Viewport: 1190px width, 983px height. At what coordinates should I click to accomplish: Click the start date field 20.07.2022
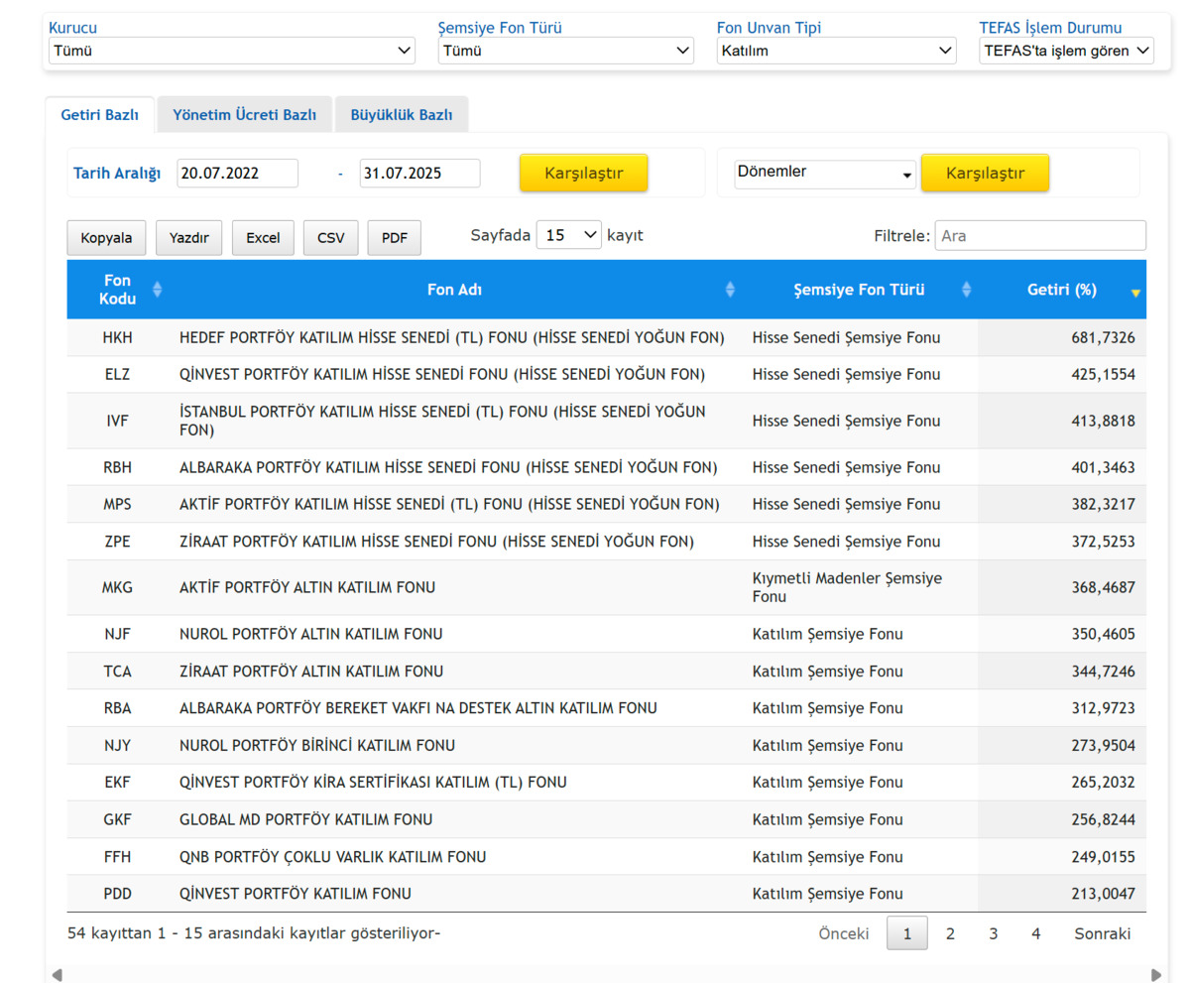tap(238, 173)
